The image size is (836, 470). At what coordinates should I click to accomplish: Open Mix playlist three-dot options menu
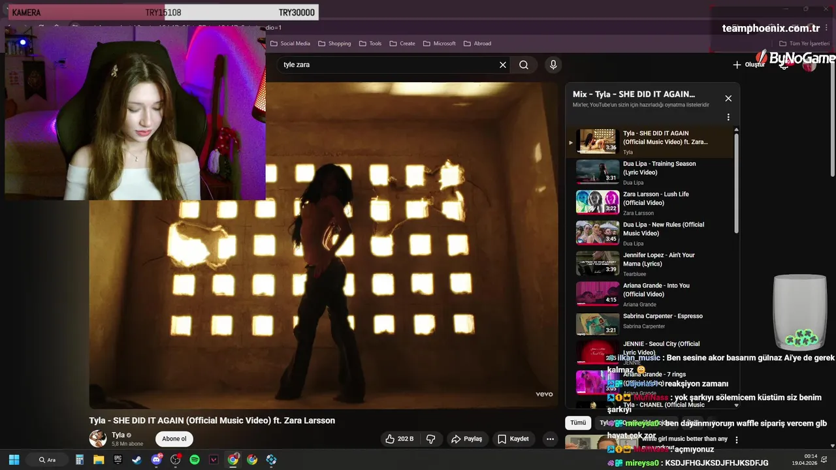point(728,117)
